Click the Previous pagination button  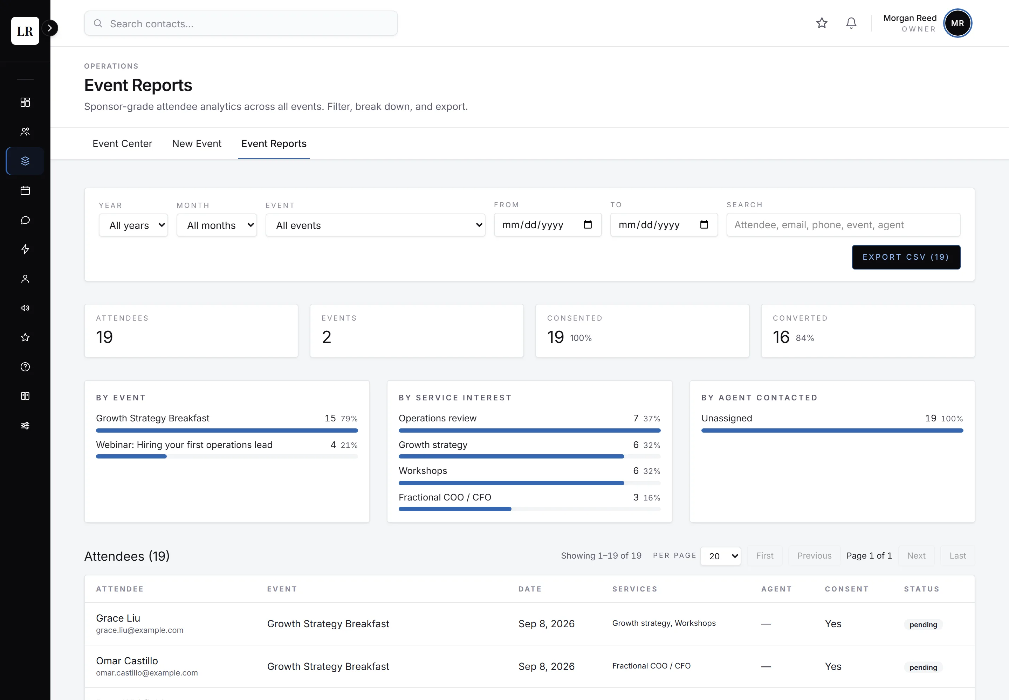point(814,556)
